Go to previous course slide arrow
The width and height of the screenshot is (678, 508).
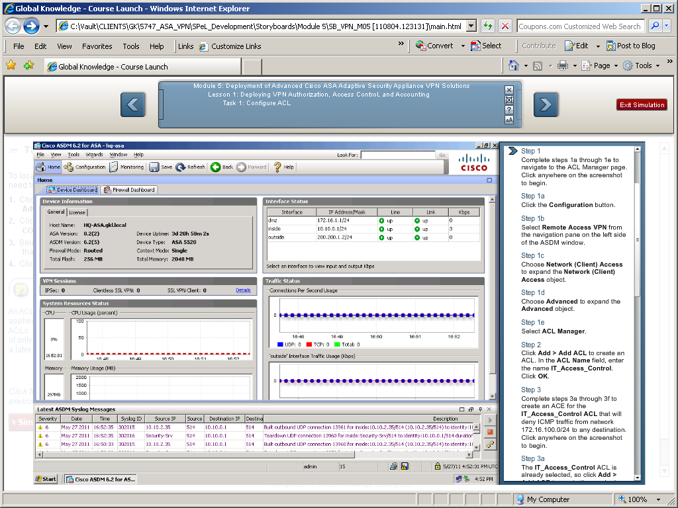point(132,105)
